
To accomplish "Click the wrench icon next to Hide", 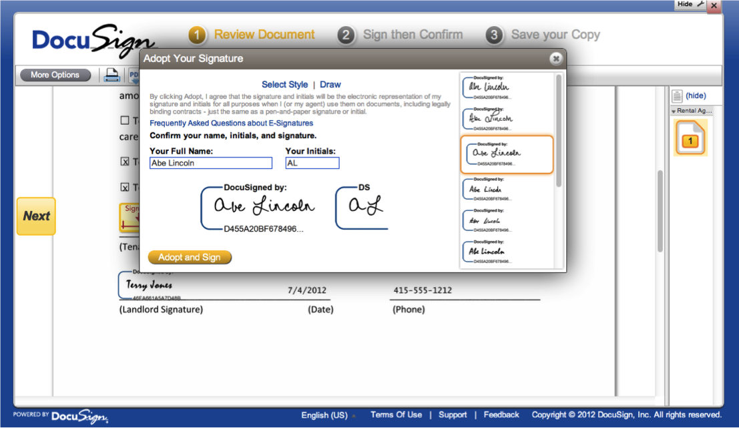I will pos(701,4).
